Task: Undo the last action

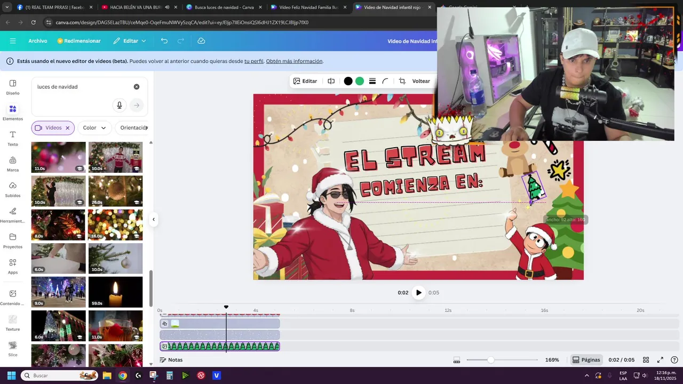Action: pos(164,41)
